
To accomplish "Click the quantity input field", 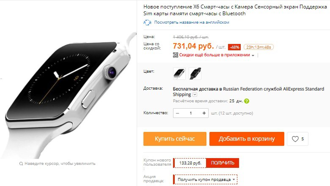I will (x=191, y=113).
